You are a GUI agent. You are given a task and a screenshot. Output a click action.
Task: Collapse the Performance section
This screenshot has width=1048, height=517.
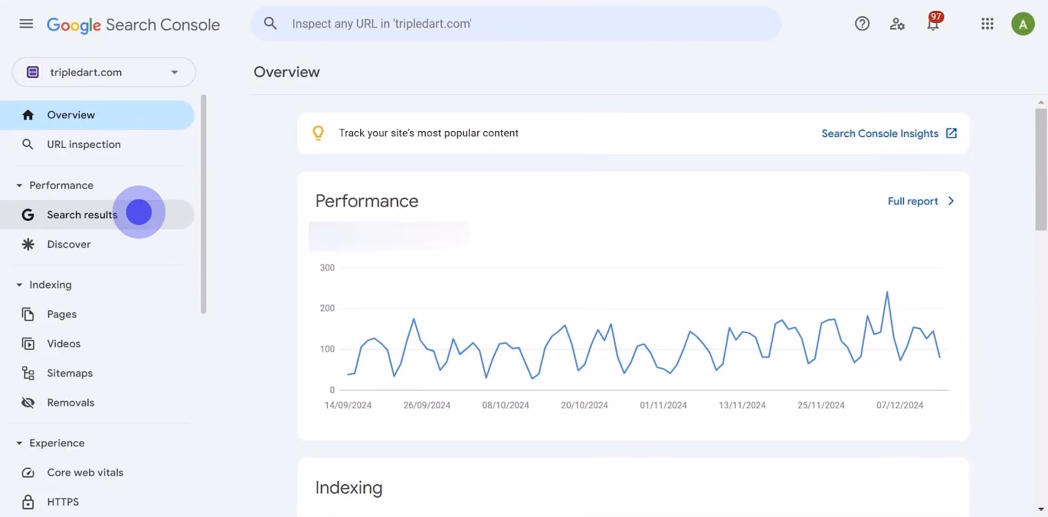pyautogui.click(x=19, y=185)
